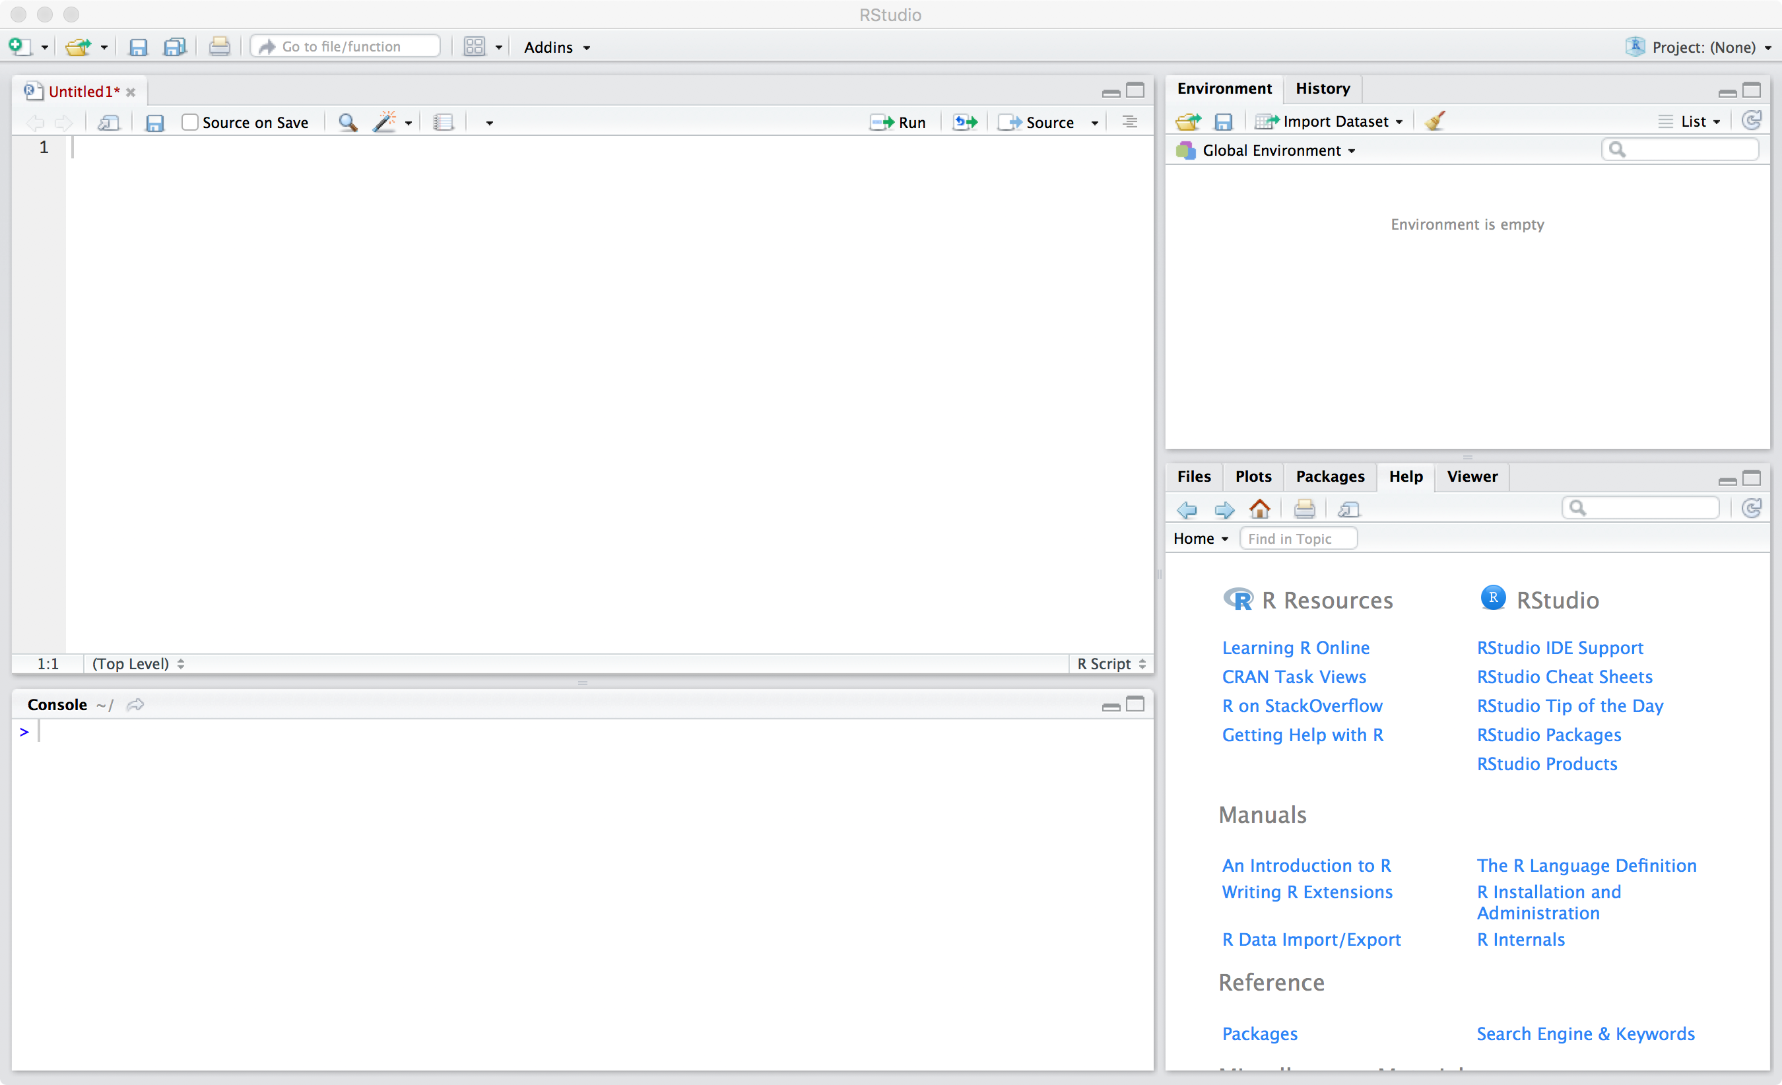Image resolution: width=1782 pixels, height=1085 pixels.
Task: Click the Print icon in main toolbar
Action: coord(219,47)
